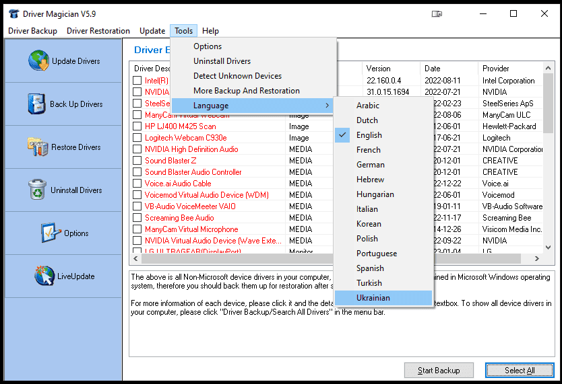Select Hungarian language
The height and width of the screenshot is (384, 562).
[x=383, y=194]
